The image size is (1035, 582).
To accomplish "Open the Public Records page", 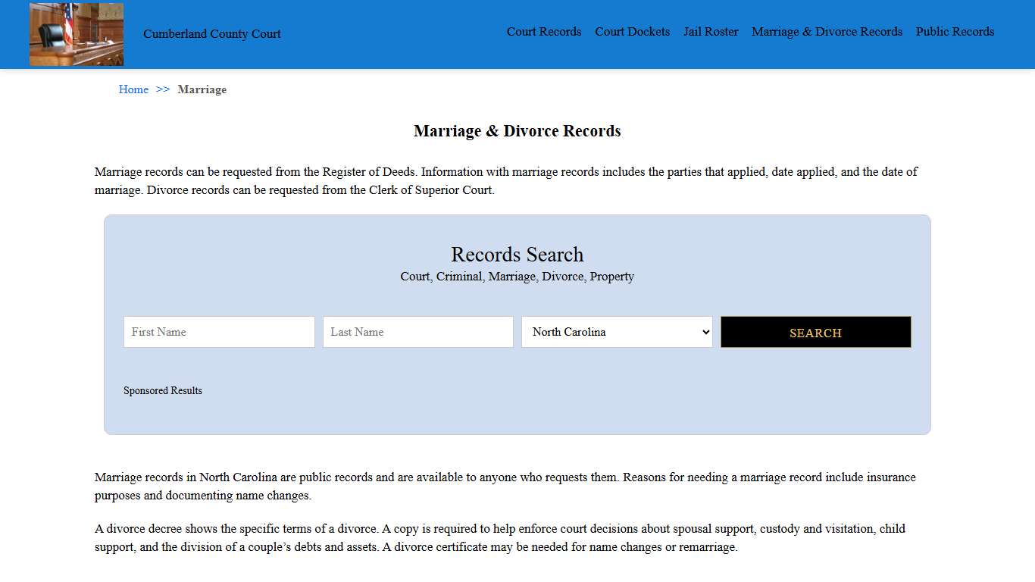I will tap(955, 32).
